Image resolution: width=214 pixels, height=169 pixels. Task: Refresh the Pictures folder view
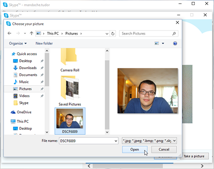tap(113, 34)
